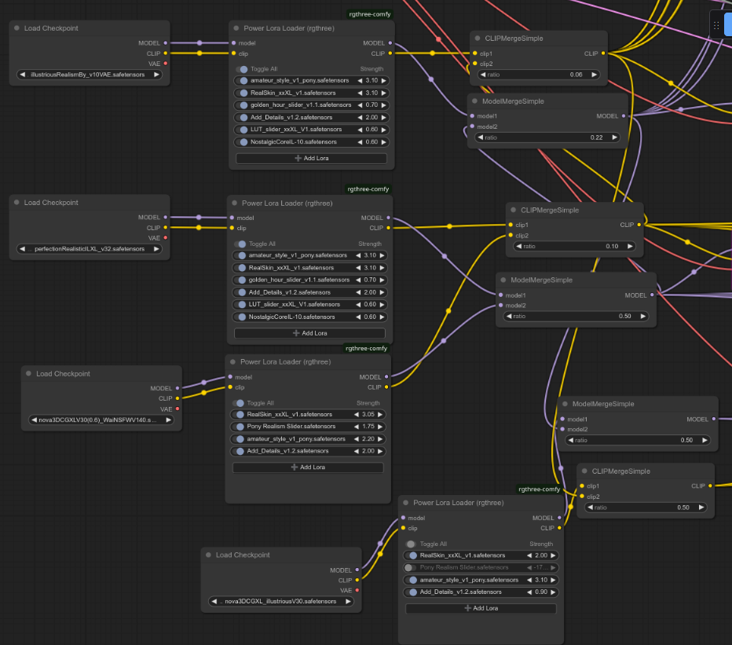Collapse the ModelMergeSimple node with ratio 0.22

[x=474, y=101]
